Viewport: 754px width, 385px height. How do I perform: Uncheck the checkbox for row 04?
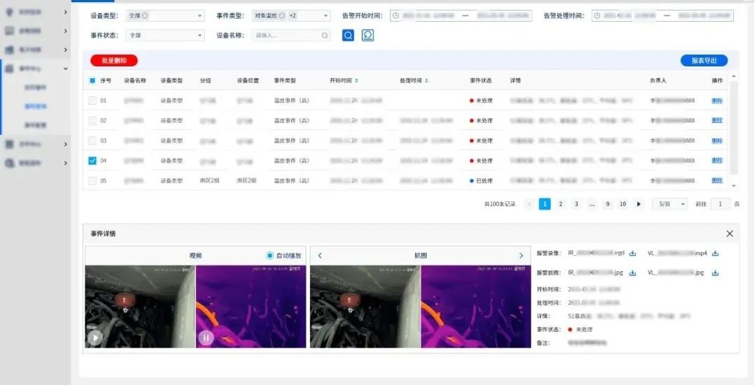pyautogui.click(x=92, y=161)
